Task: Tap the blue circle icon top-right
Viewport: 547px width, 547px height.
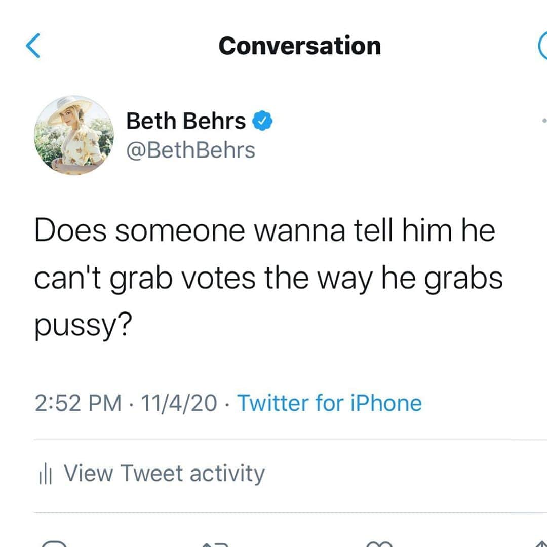Action: (542, 46)
